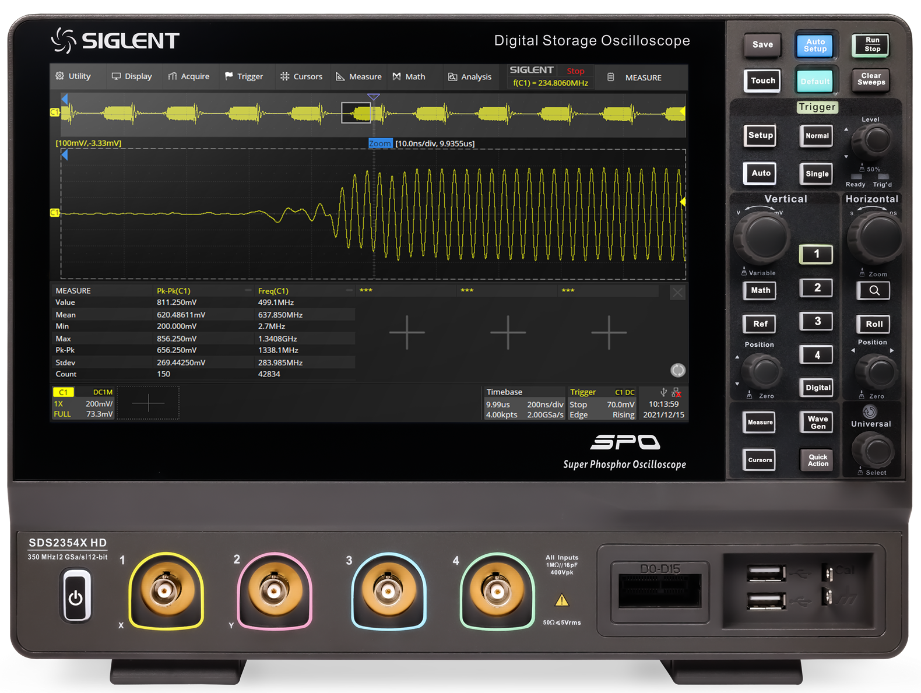Push the hardware Measure button
This screenshot has height=693, width=921.
point(760,423)
